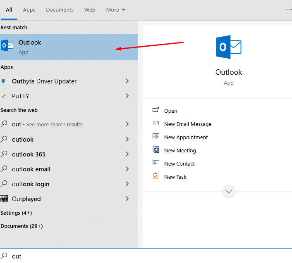Expand the 'outlook' web suggestion chevron
This screenshot has width=292, height=263.
click(127, 139)
